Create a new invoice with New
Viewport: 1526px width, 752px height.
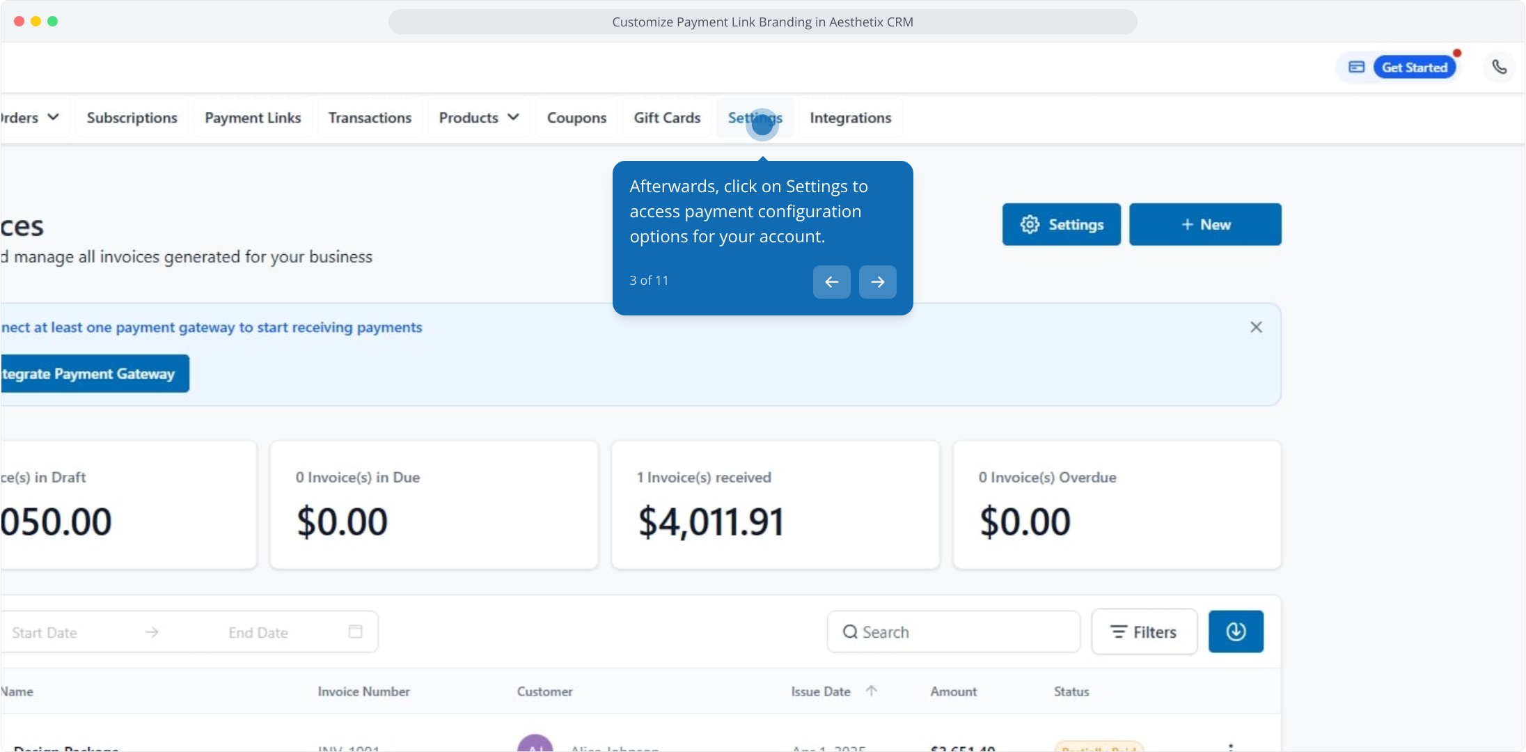[1204, 224]
